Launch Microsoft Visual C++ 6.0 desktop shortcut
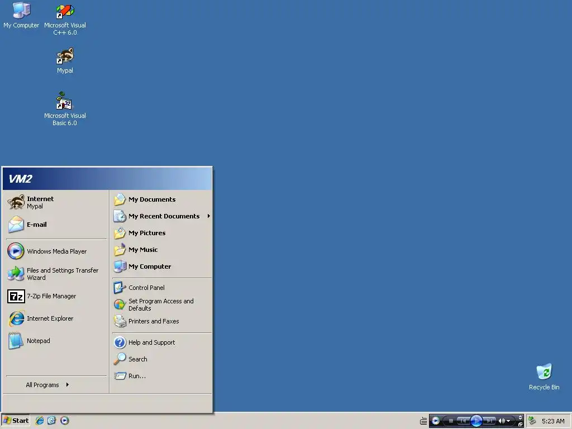The height and width of the screenshot is (429, 572). pos(65,19)
